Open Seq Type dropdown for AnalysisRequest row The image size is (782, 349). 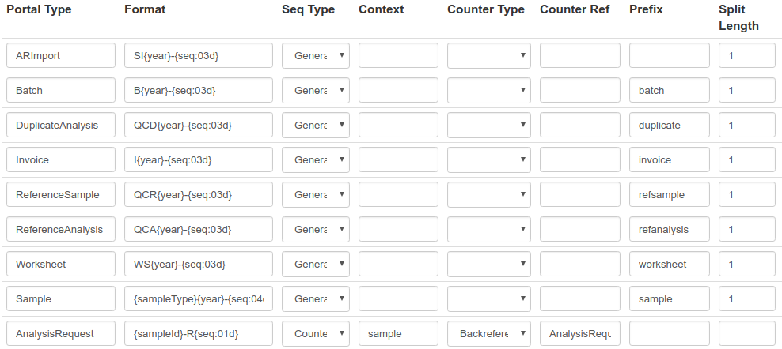315,334
